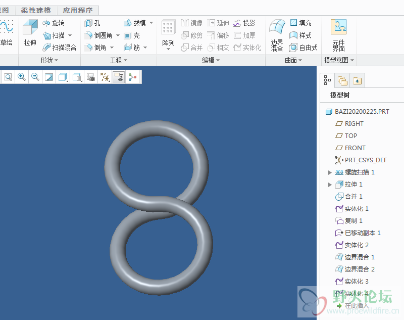Select BAZI20200225.PRT in the model tree

coord(358,112)
